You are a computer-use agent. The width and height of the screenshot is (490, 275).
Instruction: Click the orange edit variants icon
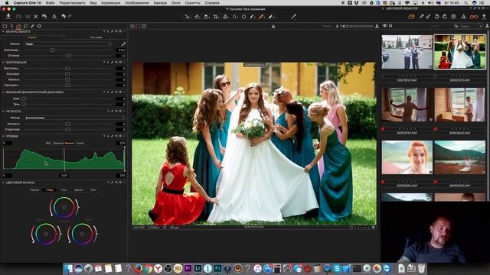point(411,17)
